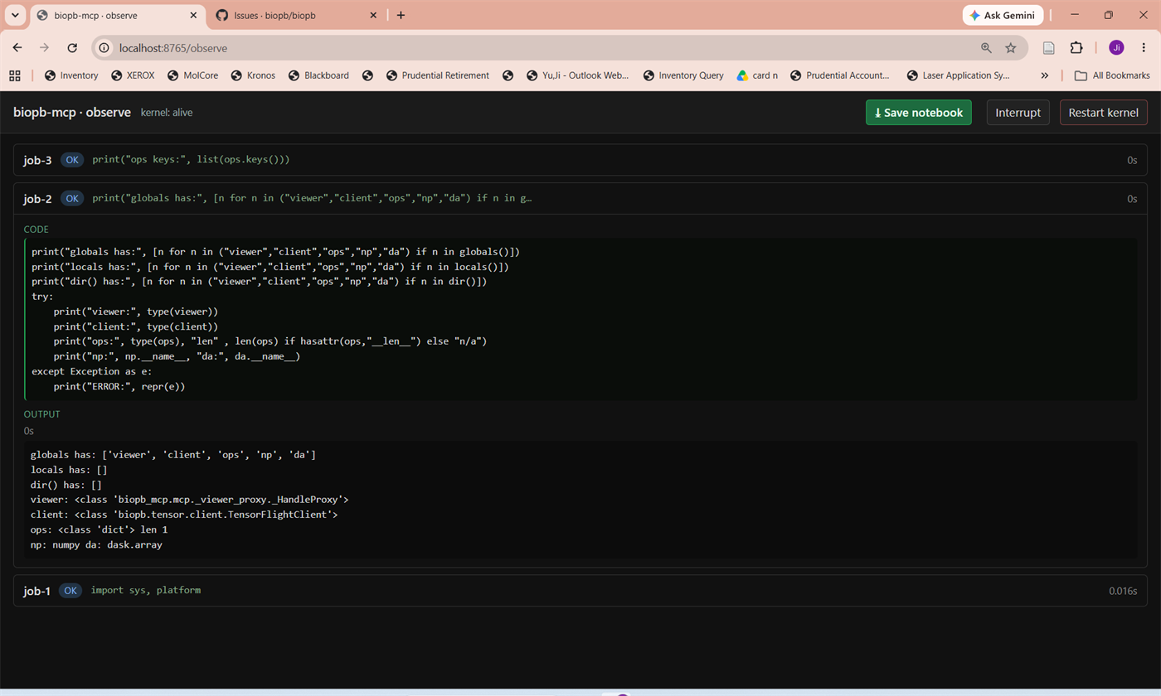
Task: Click the _HandleProxy viewer output line
Action: [x=190, y=500]
